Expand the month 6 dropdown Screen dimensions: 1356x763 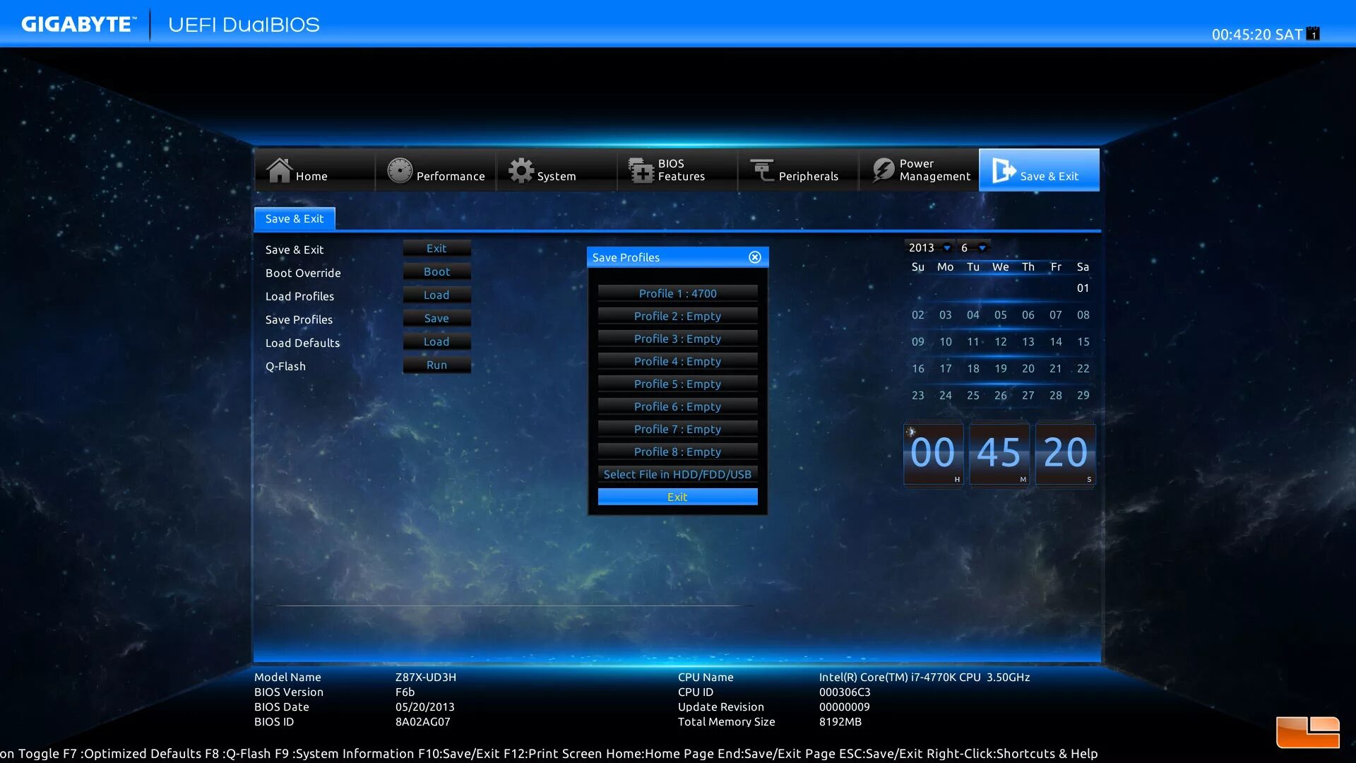point(982,248)
